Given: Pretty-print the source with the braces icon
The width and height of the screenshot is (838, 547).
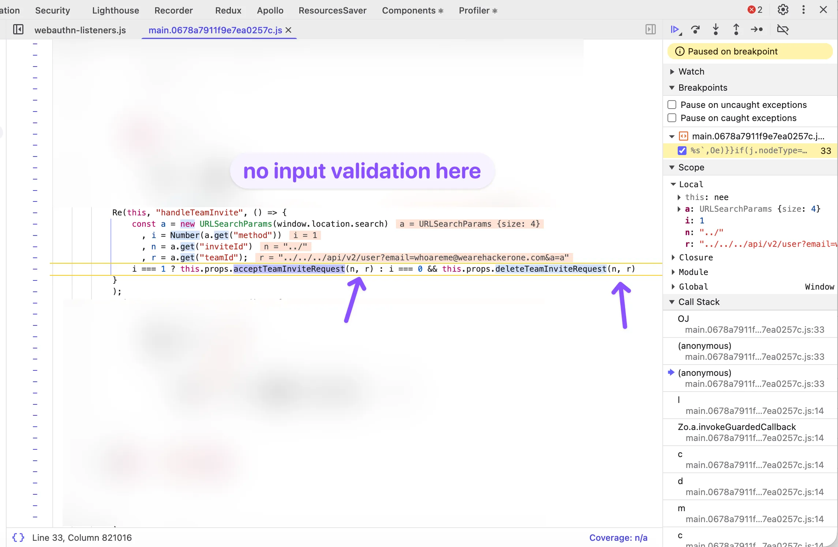Looking at the screenshot, I should click(18, 537).
